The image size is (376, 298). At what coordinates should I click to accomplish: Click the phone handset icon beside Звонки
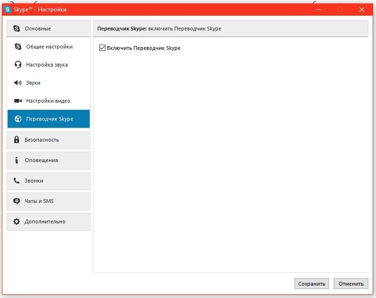click(17, 180)
